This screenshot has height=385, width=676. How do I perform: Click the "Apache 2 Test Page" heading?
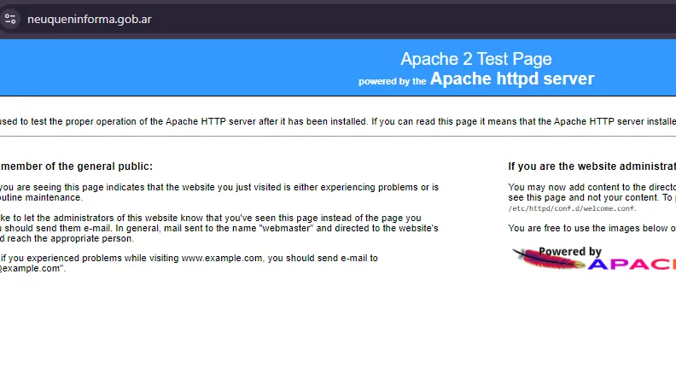(x=475, y=59)
